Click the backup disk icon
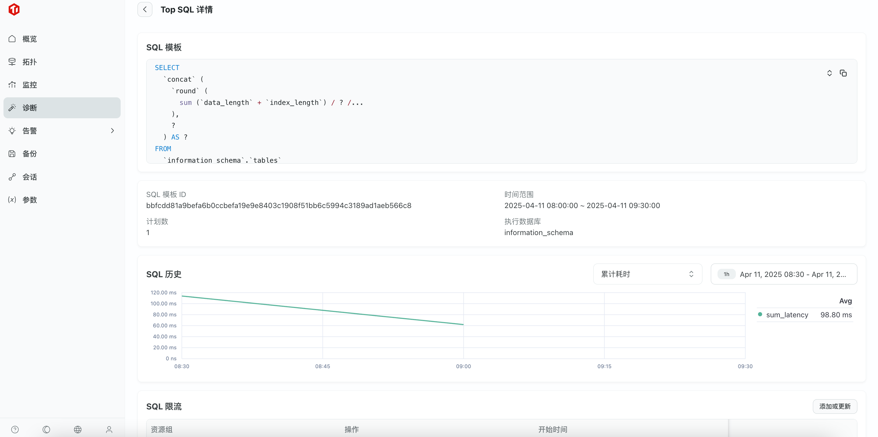This screenshot has width=878, height=437. 12,154
